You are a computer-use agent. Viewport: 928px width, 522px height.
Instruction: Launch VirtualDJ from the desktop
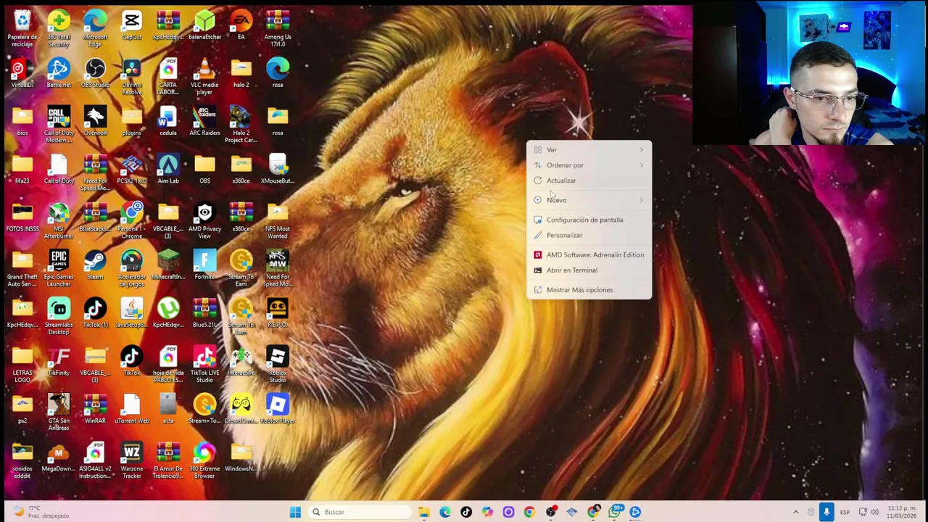pyautogui.click(x=22, y=73)
